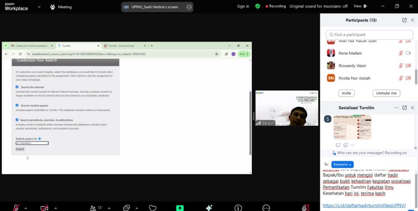Open the browser tab search dropdown arrow

(x=6, y=46)
